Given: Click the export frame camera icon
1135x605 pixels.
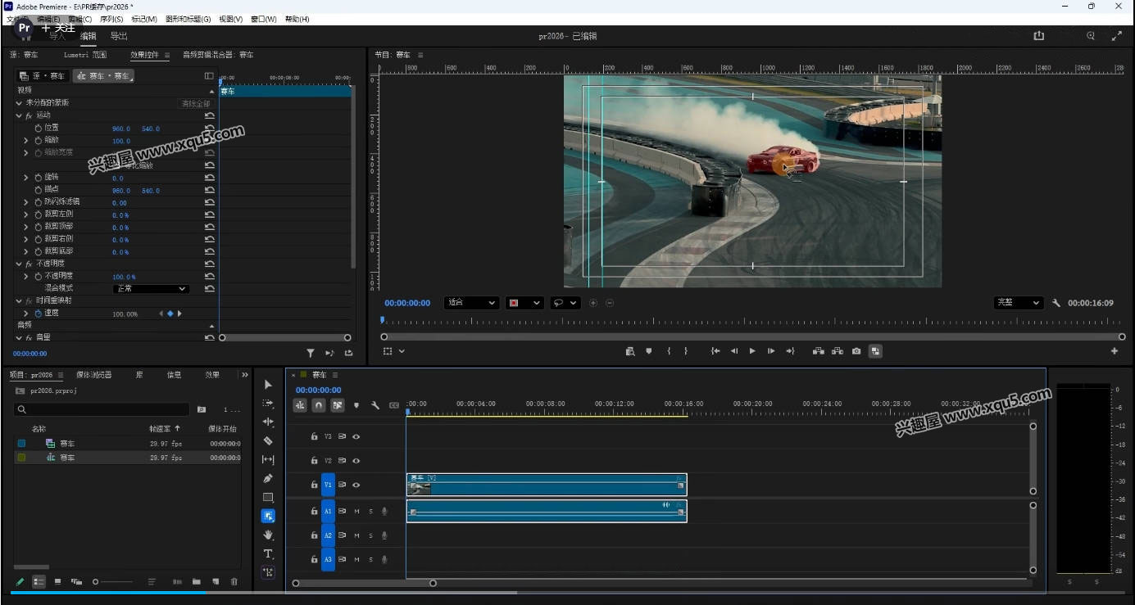Looking at the screenshot, I should tap(856, 350).
